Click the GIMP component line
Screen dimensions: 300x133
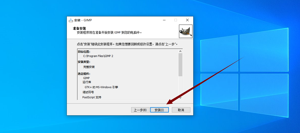click(86, 78)
